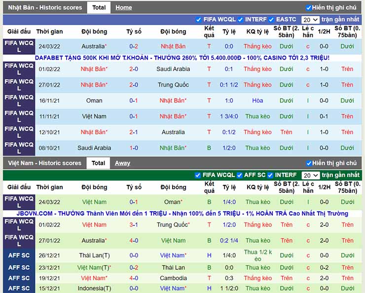The height and width of the screenshot is (293, 365).
Task: Click score 2-1 of Nhật Bản vs Australia
Action: pyautogui.click(x=134, y=132)
